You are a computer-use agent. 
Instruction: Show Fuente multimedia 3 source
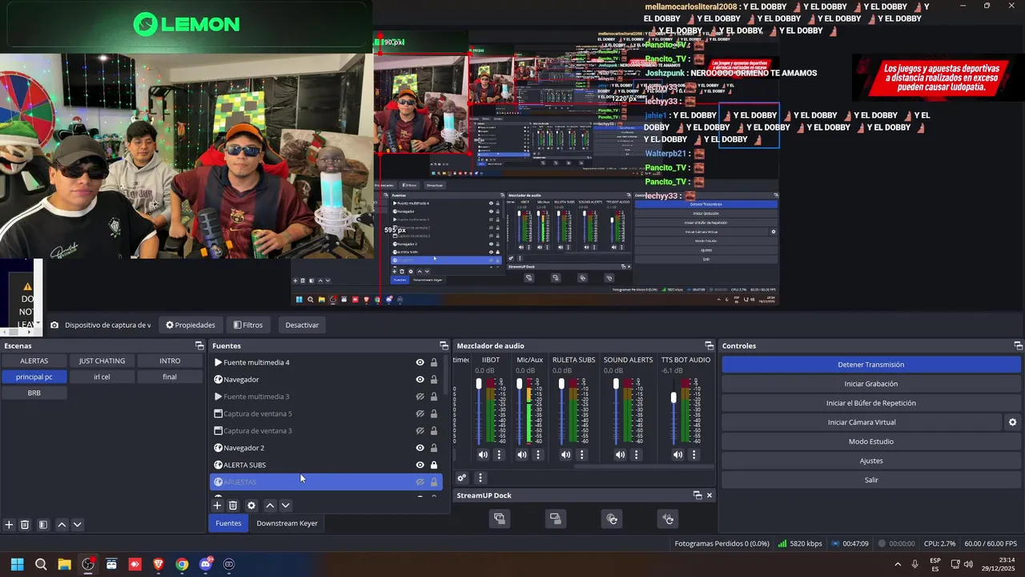coord(420,397)
